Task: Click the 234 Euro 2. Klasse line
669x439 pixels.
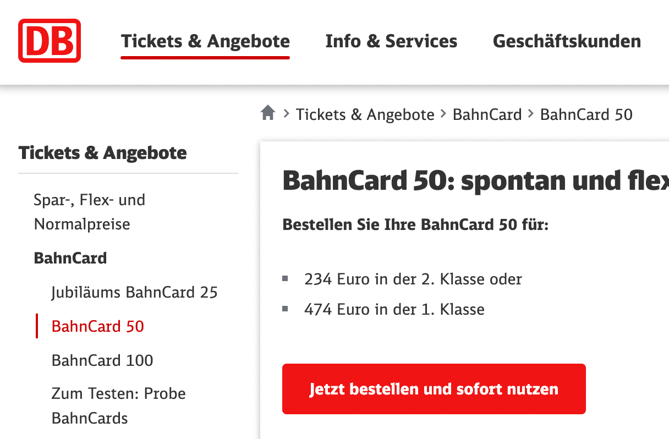Action: (x=413, y=279)
